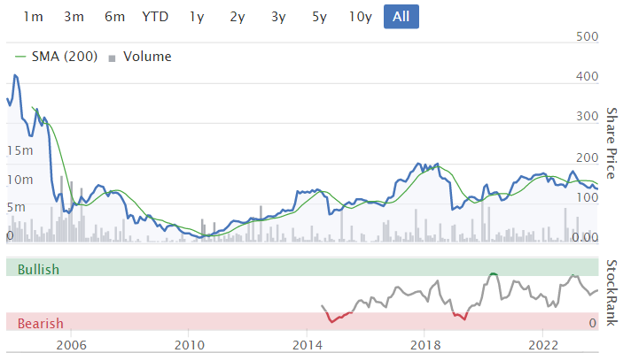Click the 10m volume axis label
The image size is (623, 353).
pyautogui.click(x=19, y=180)
